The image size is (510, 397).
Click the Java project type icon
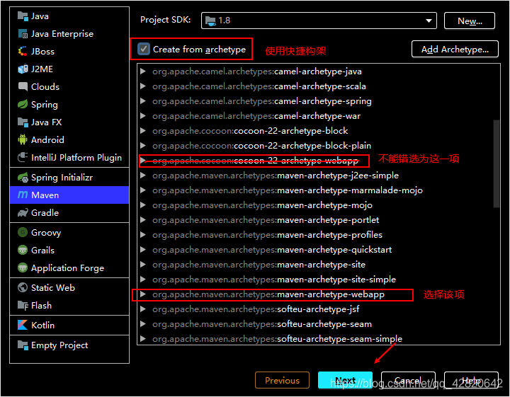click(x=23, y=16)
